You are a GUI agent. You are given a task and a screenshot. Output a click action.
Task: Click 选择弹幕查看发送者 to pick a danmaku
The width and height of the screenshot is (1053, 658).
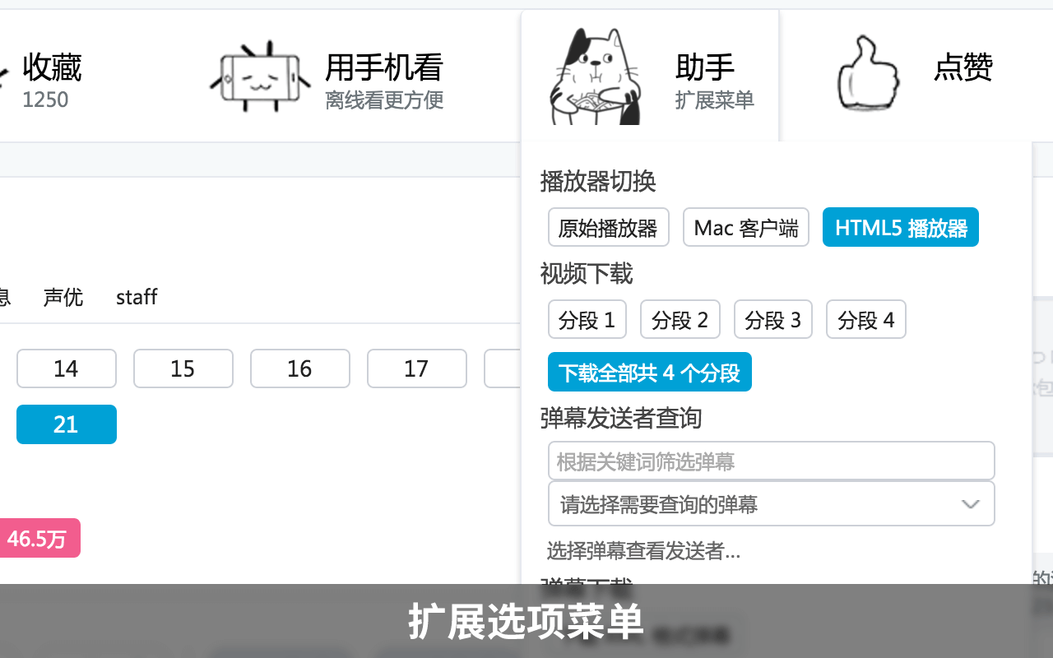pos(644,553)
